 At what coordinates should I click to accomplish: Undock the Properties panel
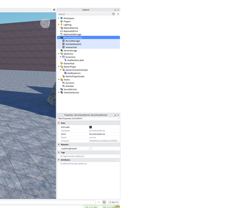[115, 115]
